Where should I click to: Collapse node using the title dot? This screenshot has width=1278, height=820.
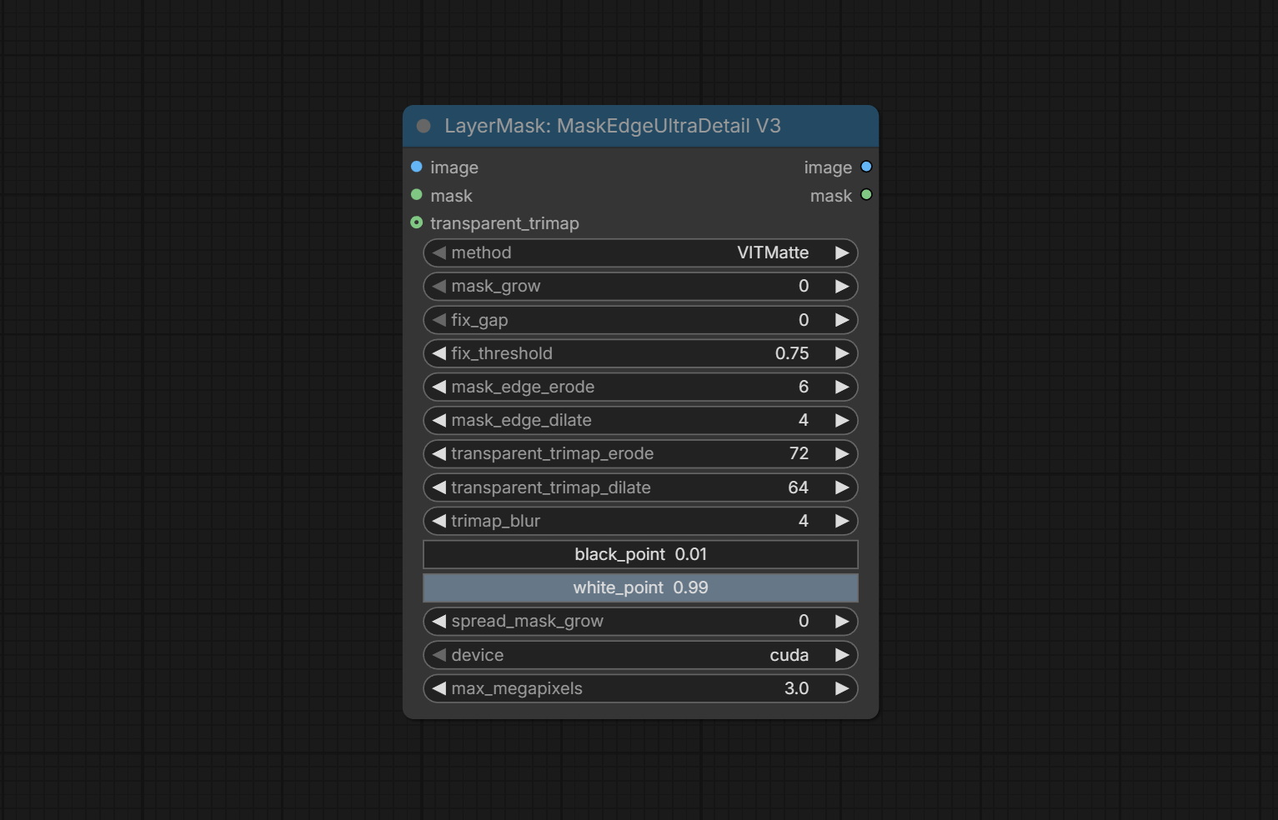(423, 126)
